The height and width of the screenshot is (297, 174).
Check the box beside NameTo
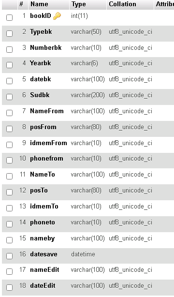pos(10,176)
